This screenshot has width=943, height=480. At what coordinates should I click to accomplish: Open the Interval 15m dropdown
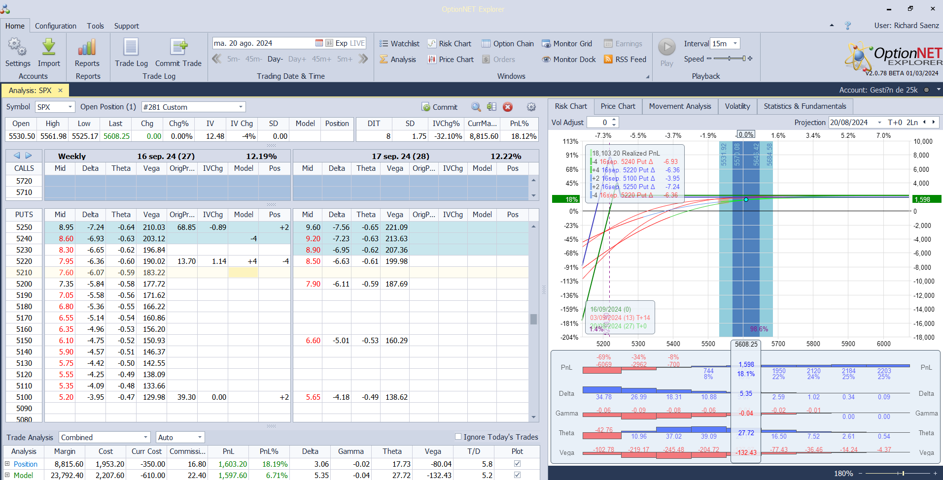click(x=735, y=43)
